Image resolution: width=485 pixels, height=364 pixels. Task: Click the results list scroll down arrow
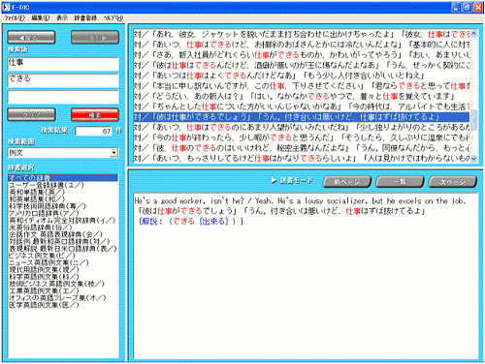point(473,159)
